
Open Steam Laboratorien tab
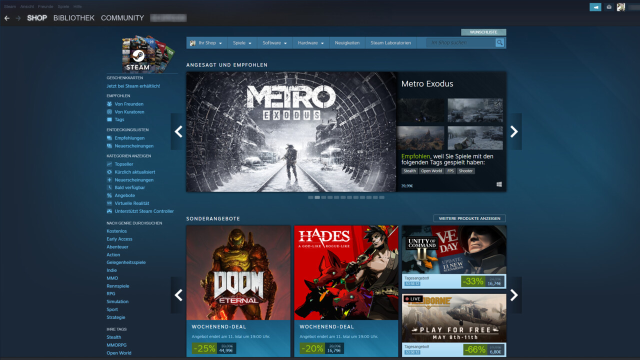(x=390, y=43)
